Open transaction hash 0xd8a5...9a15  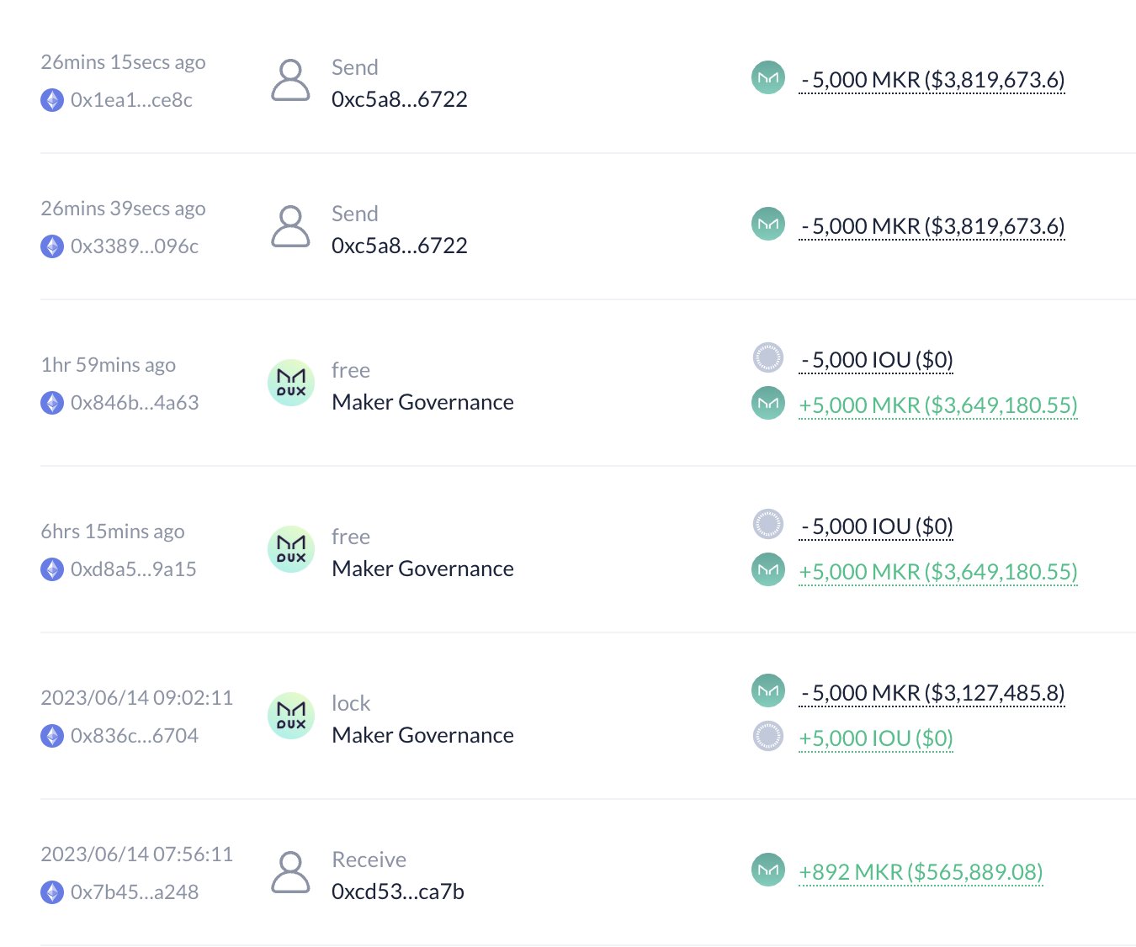(x=133, y=569)
